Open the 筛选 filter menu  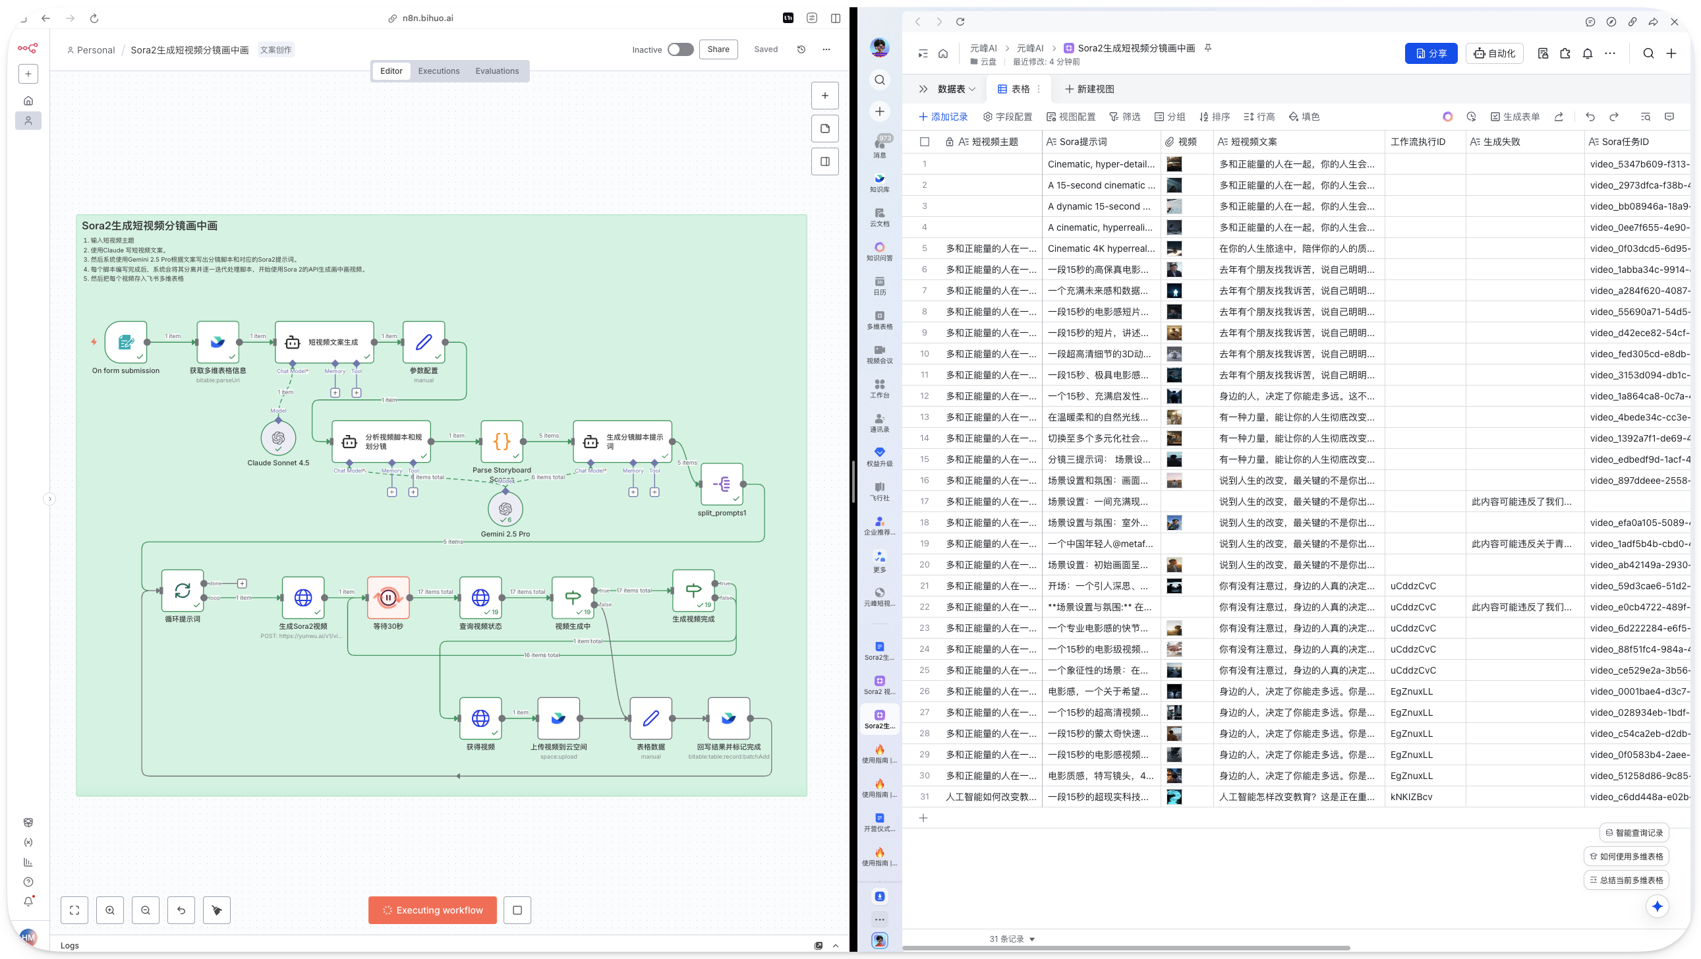[1124, 117]
